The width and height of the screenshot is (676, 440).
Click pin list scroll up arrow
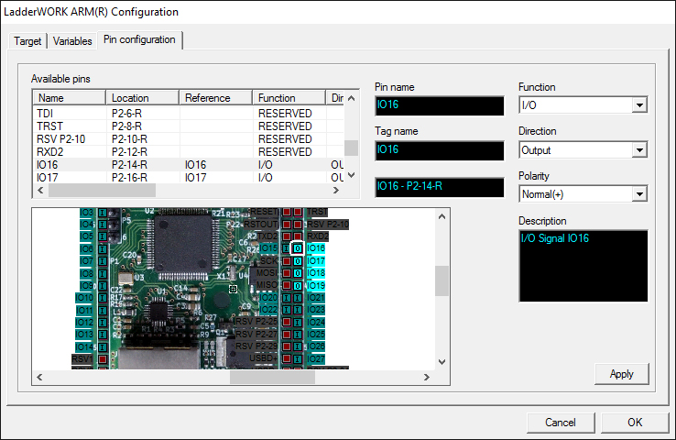352,98
